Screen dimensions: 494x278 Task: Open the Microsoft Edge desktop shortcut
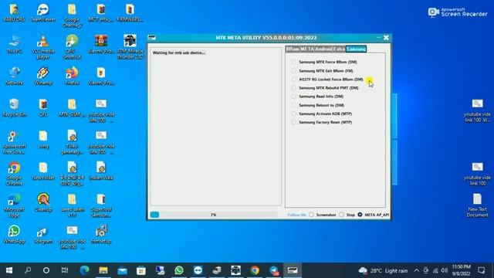[x=14, y=205]
